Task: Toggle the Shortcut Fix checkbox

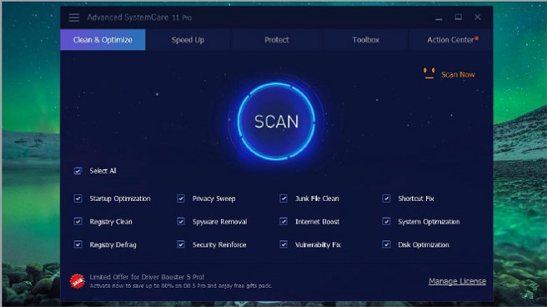Action: (386, 199)
